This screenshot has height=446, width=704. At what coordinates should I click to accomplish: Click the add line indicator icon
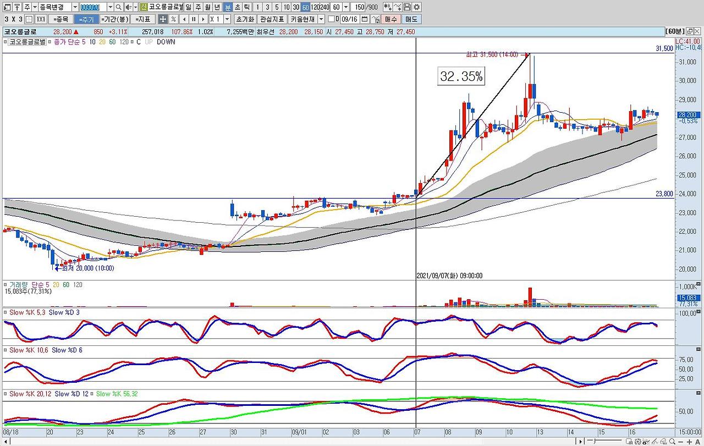[x=398, y=7]
